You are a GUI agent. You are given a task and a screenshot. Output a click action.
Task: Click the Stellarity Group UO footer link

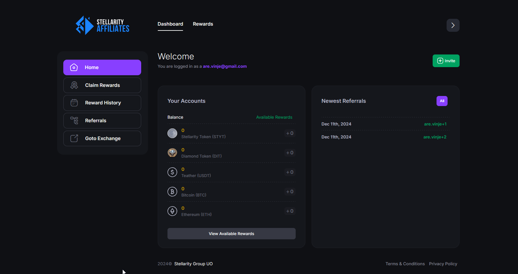click(193, 264)
